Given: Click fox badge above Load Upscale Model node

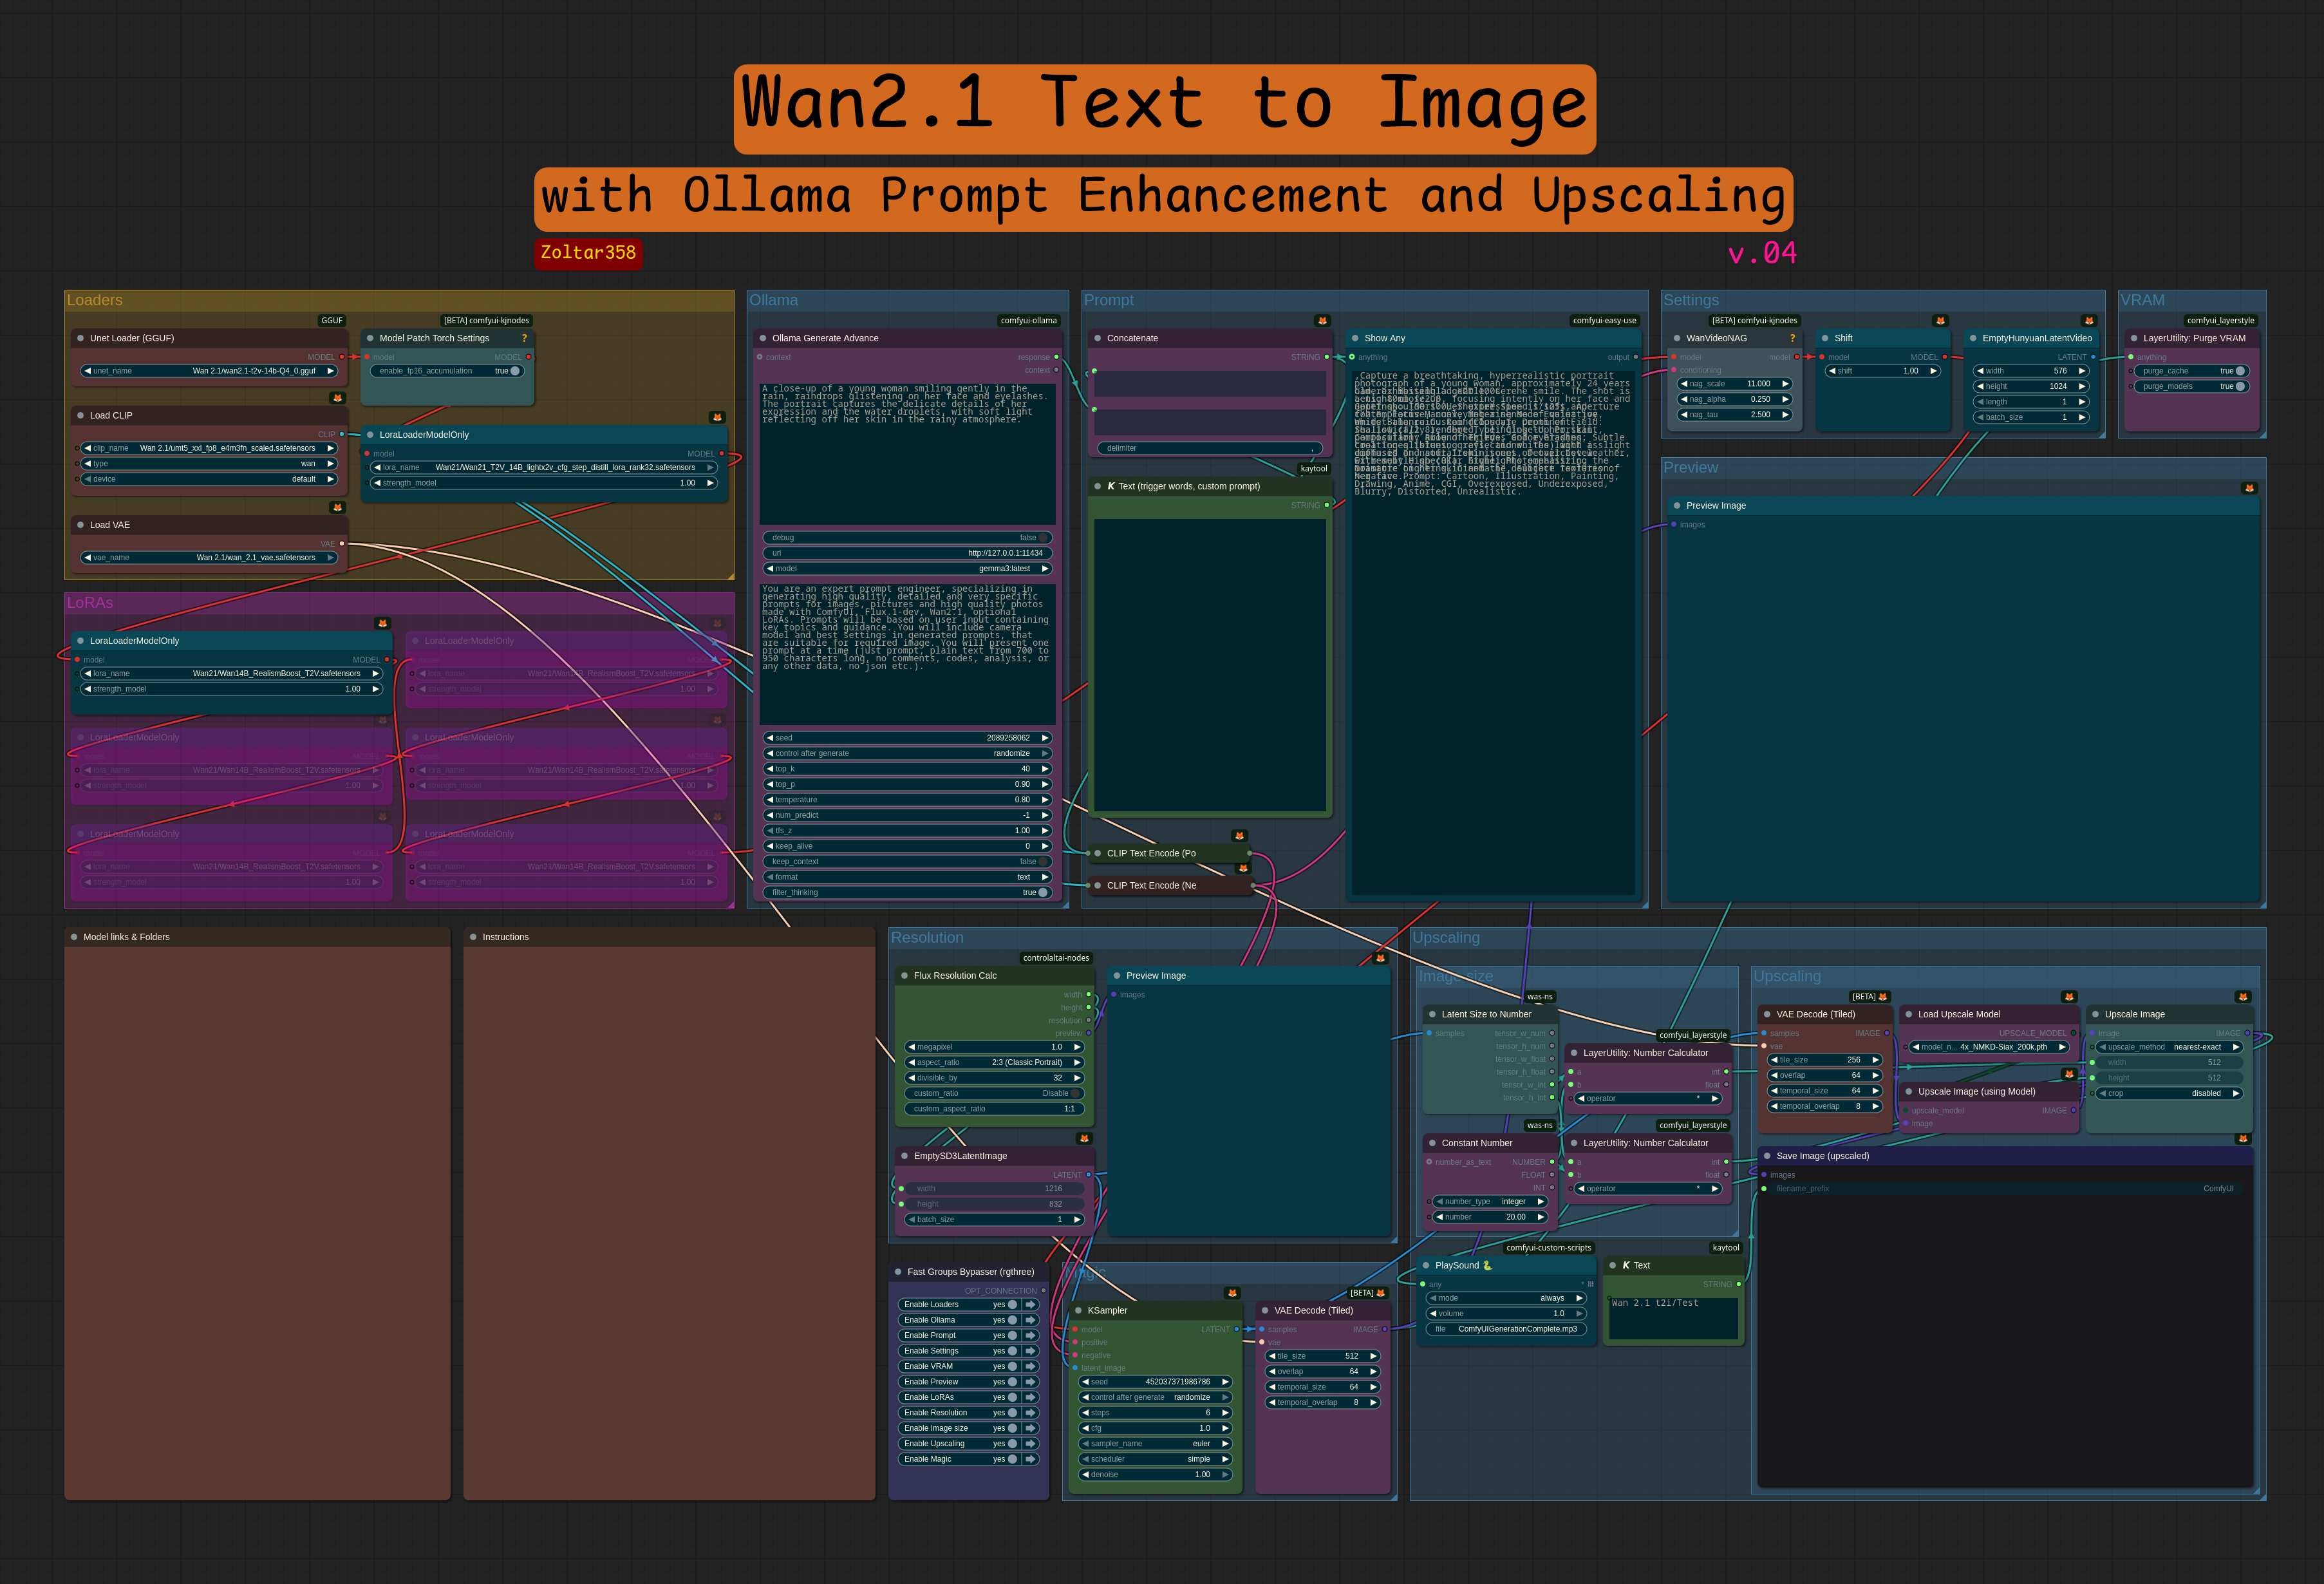Looking at the screenshot, I should point(2069,997).
